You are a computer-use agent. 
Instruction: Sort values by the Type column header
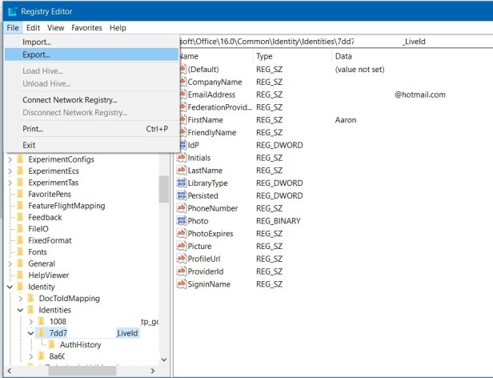265,57
